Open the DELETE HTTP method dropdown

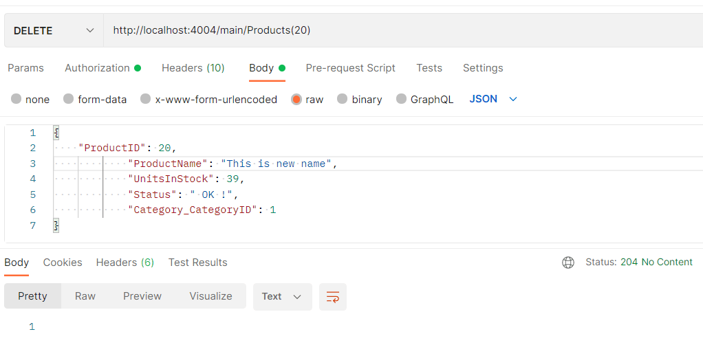(54, 30)
